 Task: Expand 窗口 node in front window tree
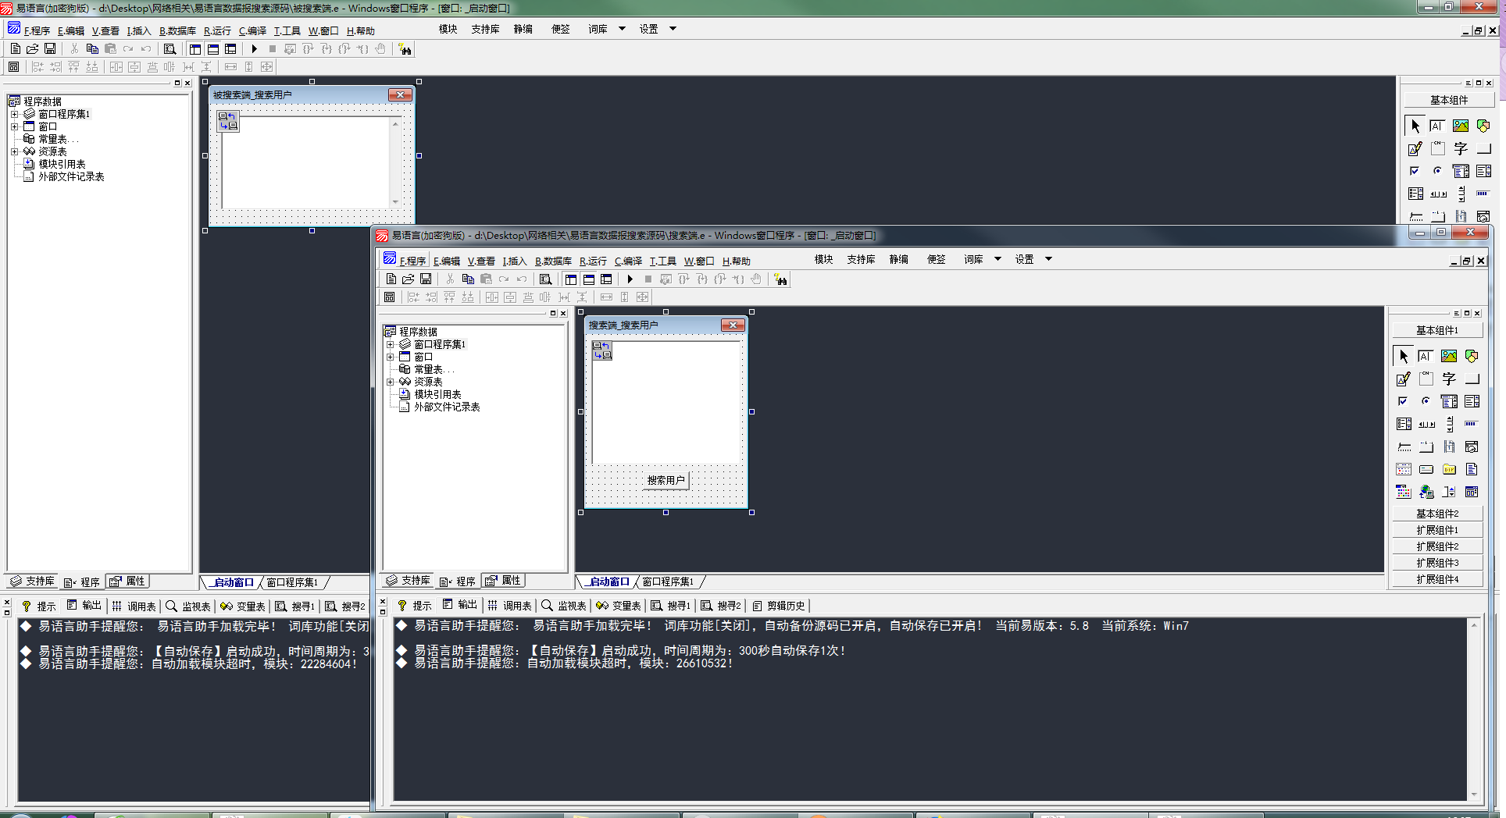390,357
